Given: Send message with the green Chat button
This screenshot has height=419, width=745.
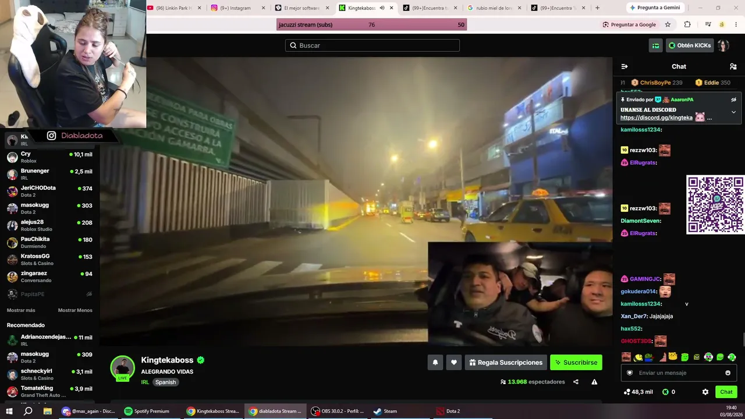Looking at the screenshot, I should point(726,392).
